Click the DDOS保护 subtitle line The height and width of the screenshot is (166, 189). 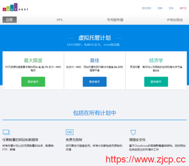point(94,45)
